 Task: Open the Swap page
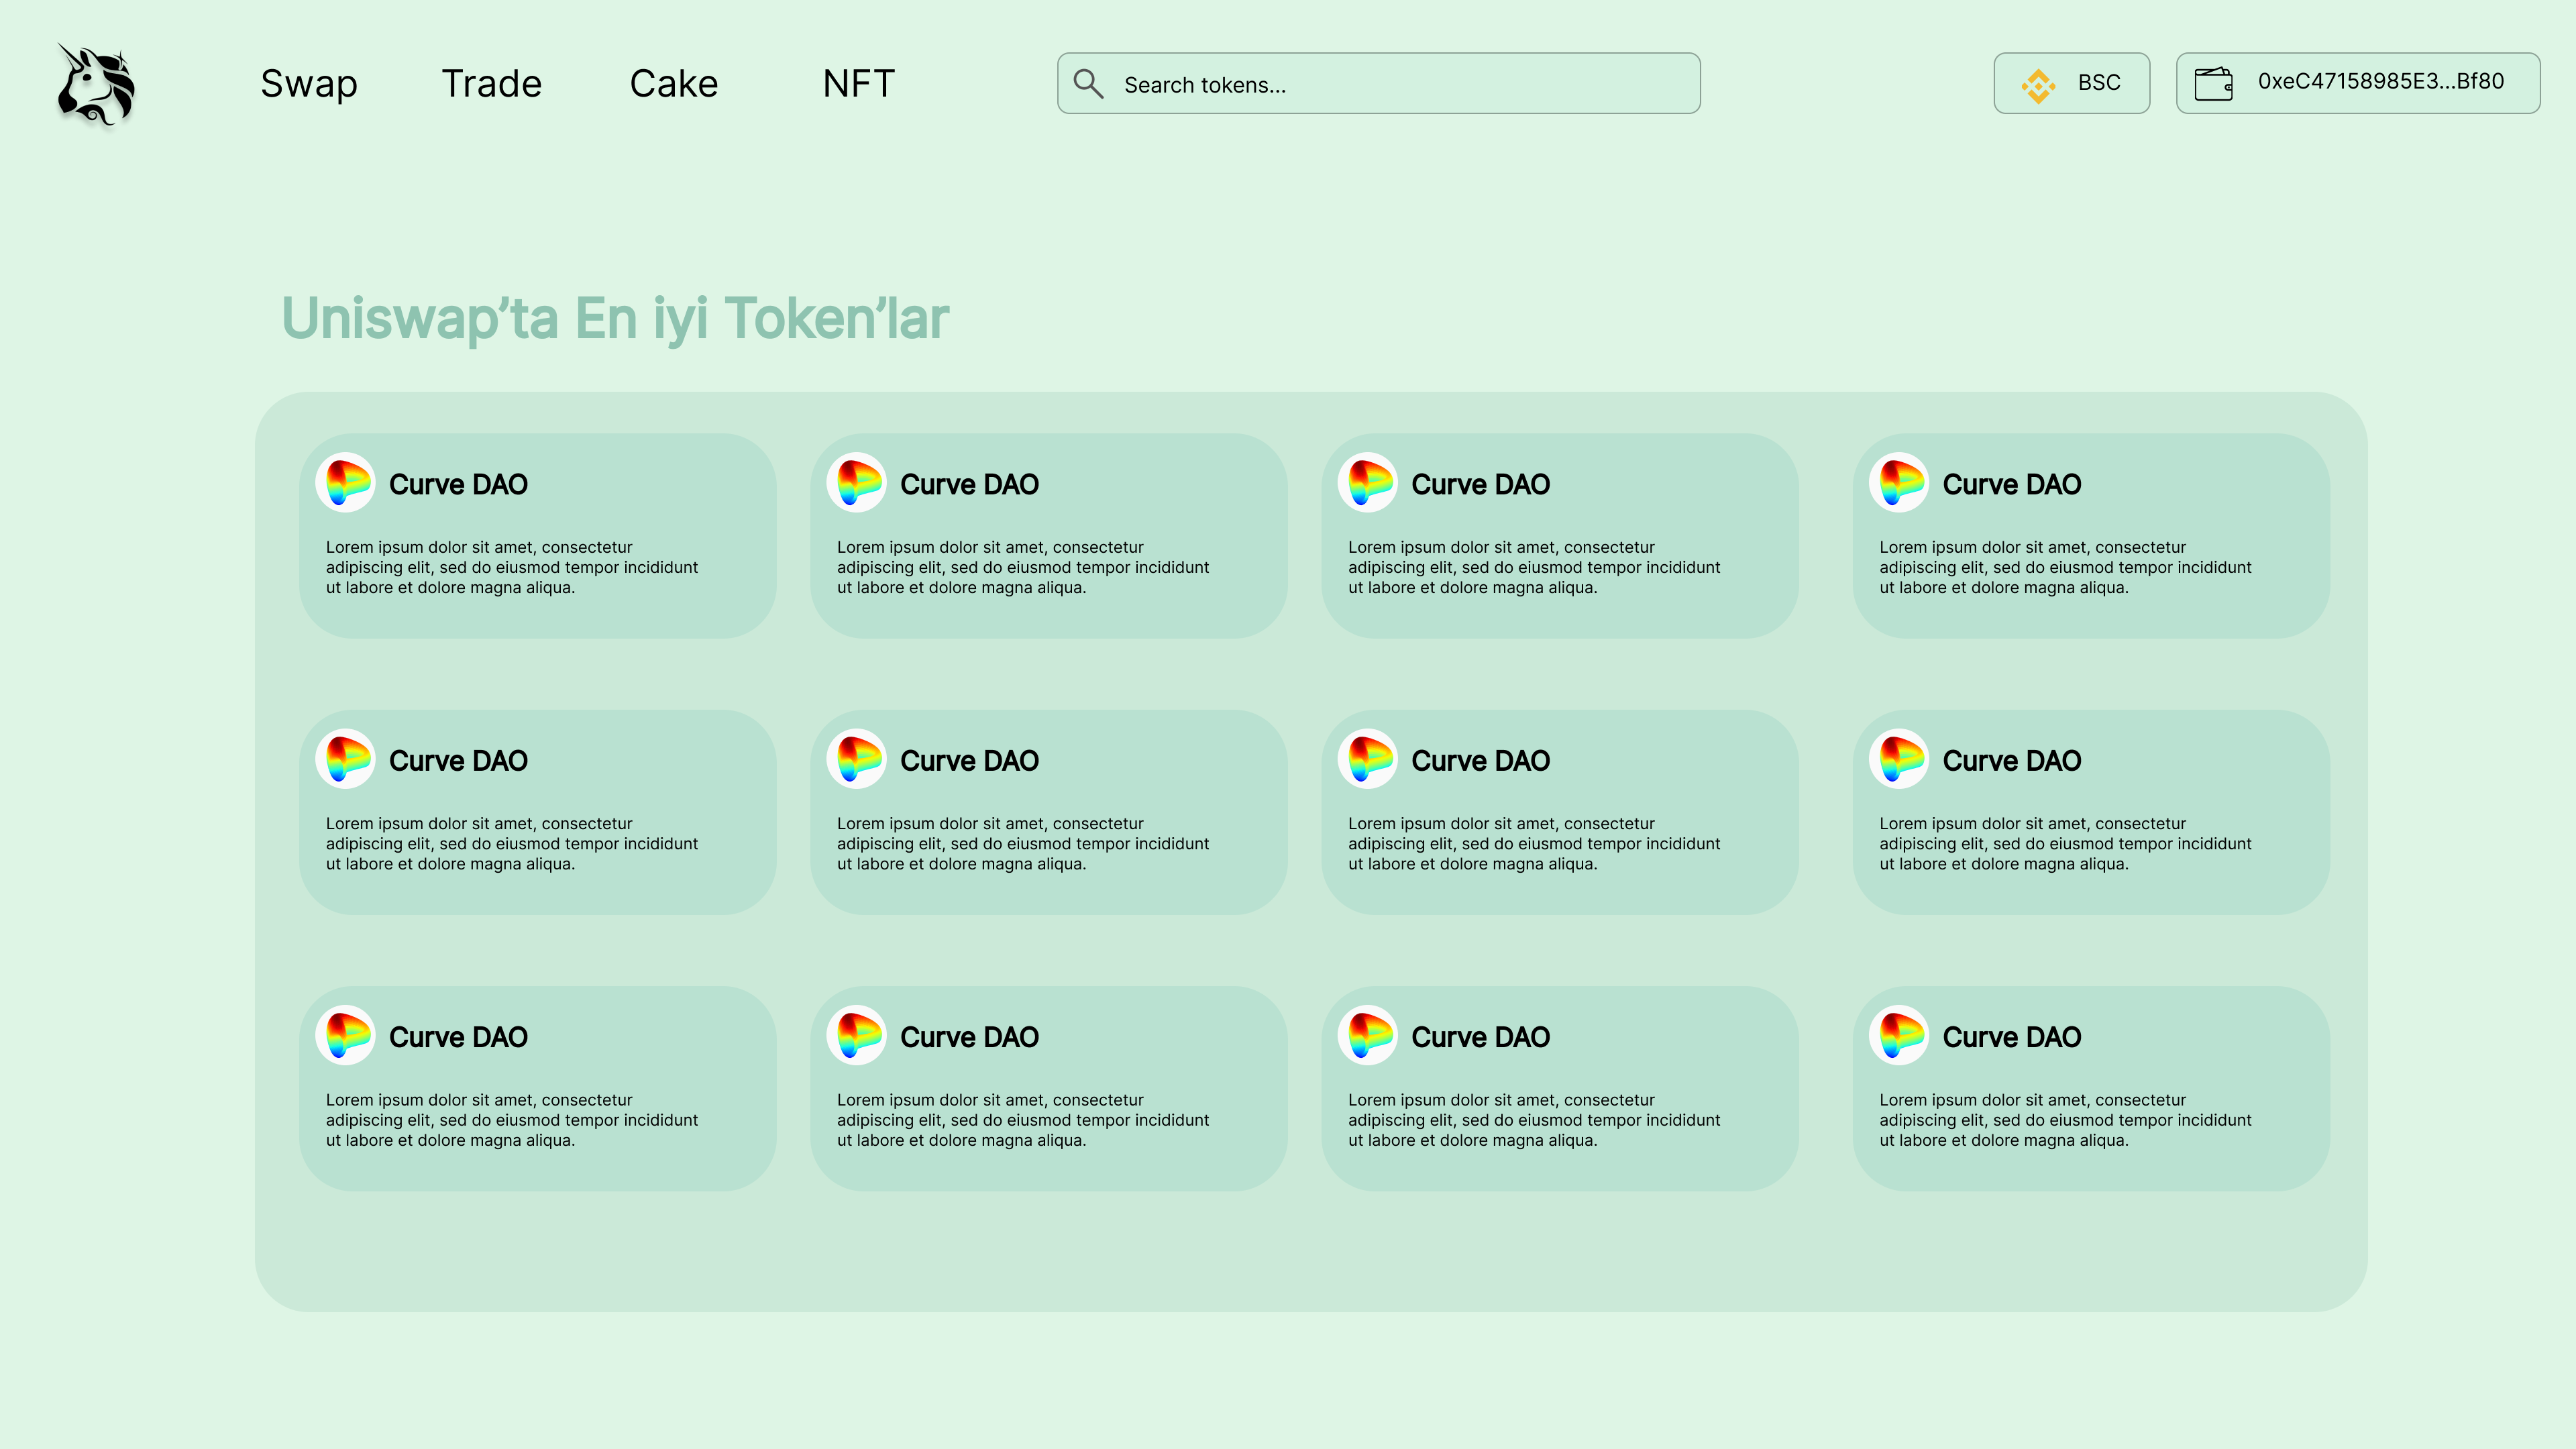click(309, 84)
